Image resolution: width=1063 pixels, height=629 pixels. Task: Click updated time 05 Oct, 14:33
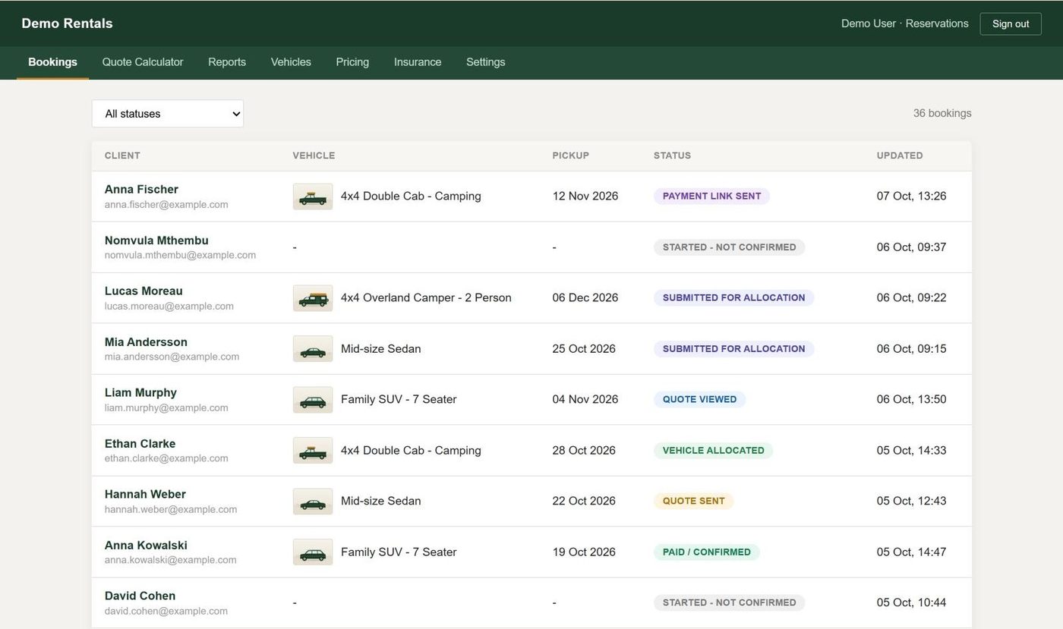click(x=911, y=450)
